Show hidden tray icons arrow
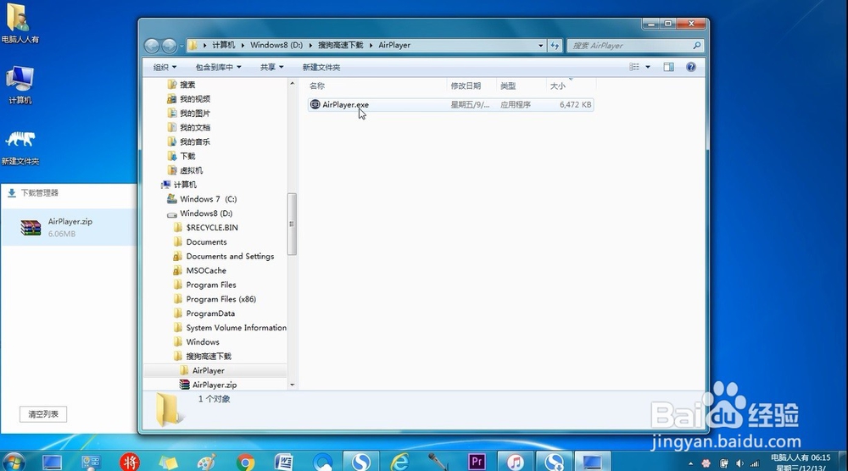This screenshot has height=471, width=848. click(690, 463)
